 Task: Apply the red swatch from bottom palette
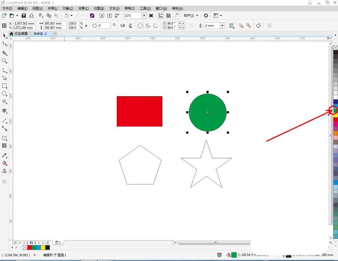(29, 247)
